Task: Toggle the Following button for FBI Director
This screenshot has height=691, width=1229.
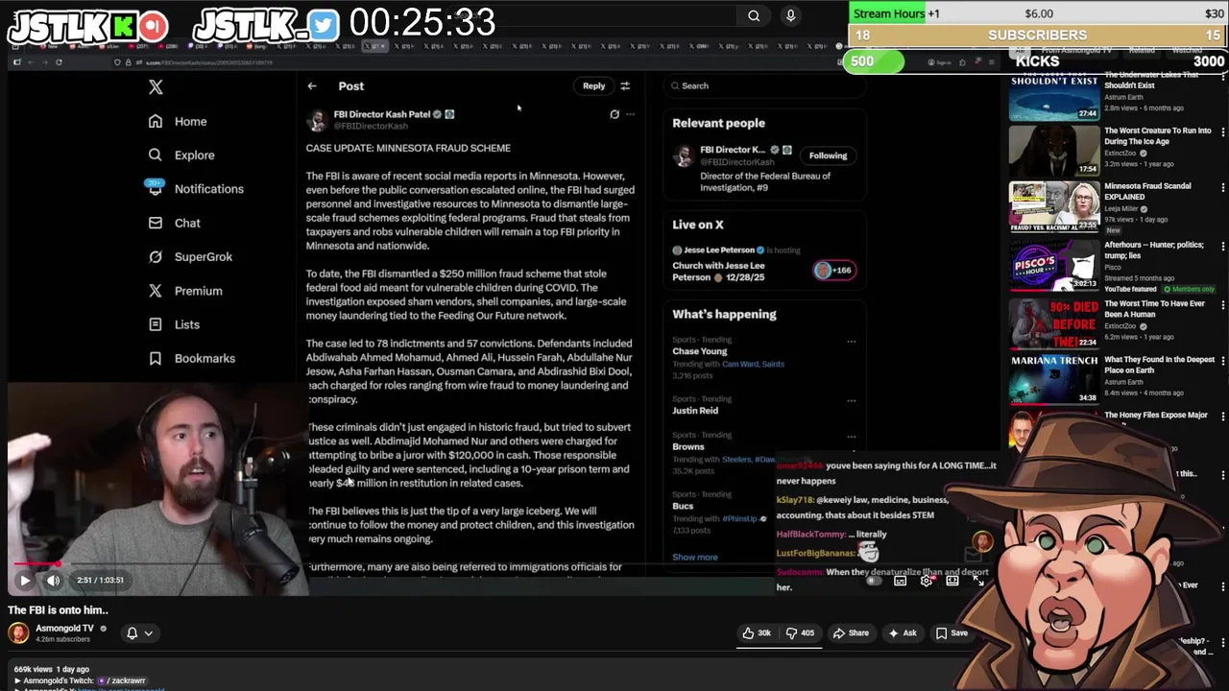Action: (828, 155)
